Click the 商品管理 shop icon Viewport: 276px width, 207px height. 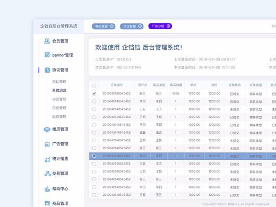[47, 203]
